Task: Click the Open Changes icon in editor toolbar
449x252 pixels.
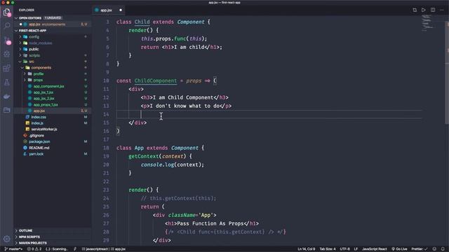Action: (x=415, y=10)
